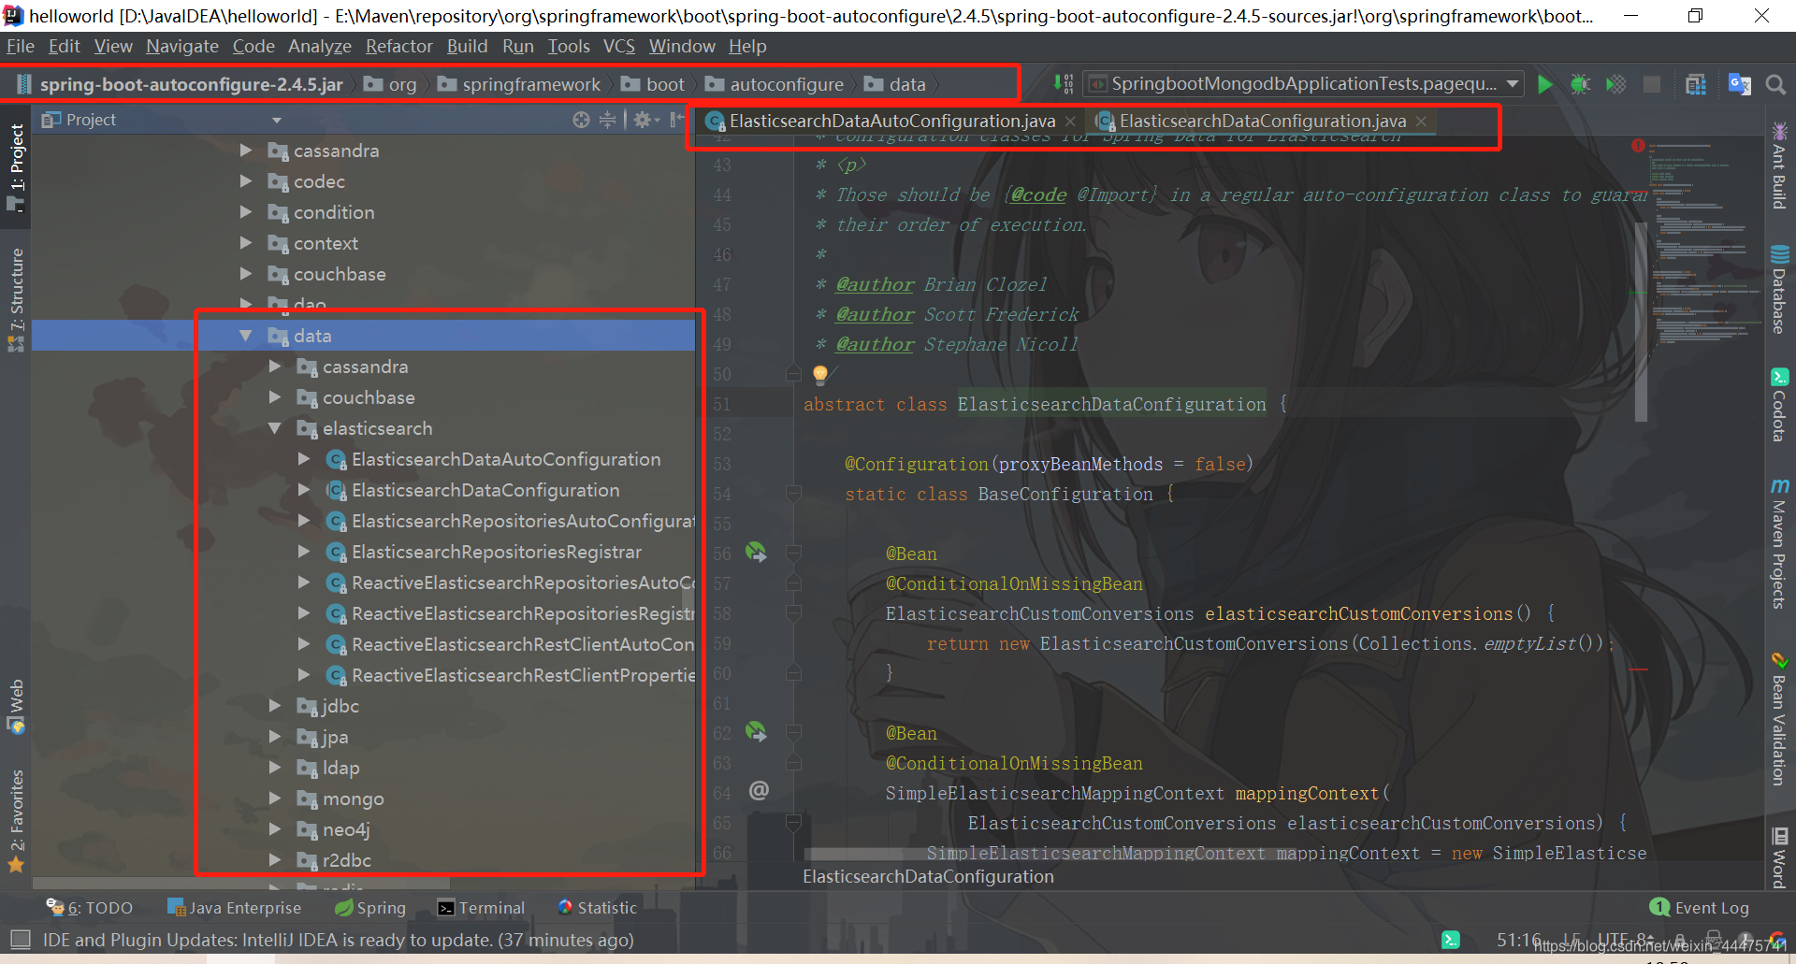Run with coverage icon in toolbar
Image resolution: width=1796 pixels, height=964 pixels.
pyautogui.click(x=1615, y=84)
